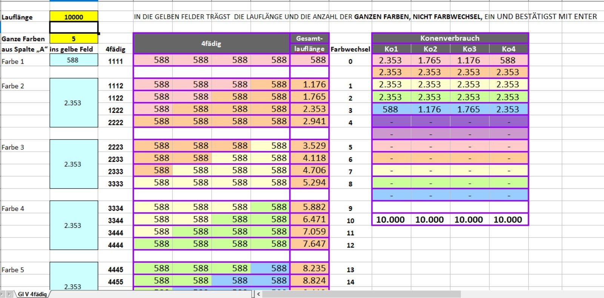The image size is (604, 298).
Task: Click the Ko1 column header
Action: [x=391, y=49]
